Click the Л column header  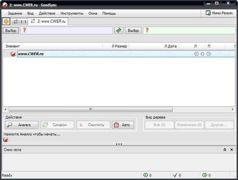pos(189,46)
